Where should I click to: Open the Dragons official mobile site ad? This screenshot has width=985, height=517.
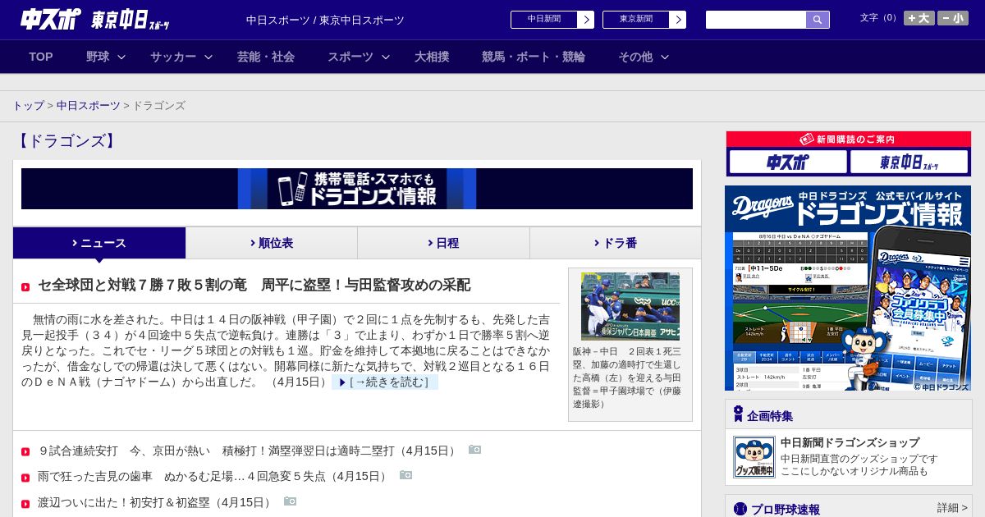848,288
